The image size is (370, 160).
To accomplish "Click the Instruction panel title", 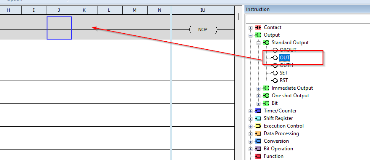I will tap(258, 9).
